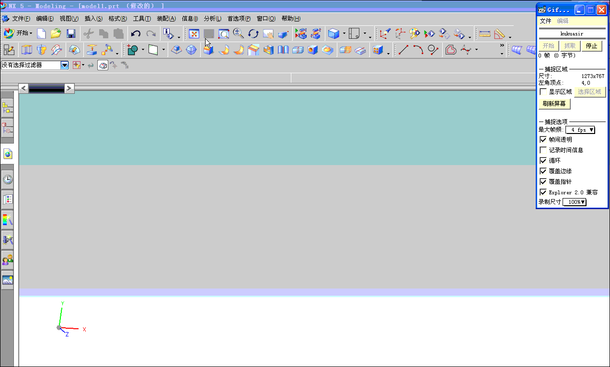Enable the 记录时间信息 checkbox
Image resolution: width=610 pixels, height=367 pixels.
543,150
